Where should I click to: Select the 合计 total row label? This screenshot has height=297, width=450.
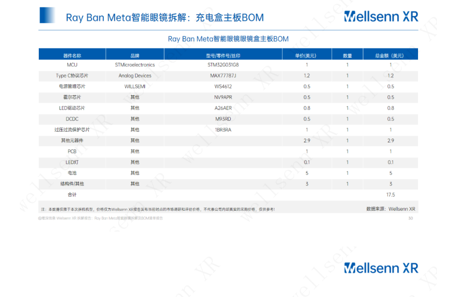72,195
